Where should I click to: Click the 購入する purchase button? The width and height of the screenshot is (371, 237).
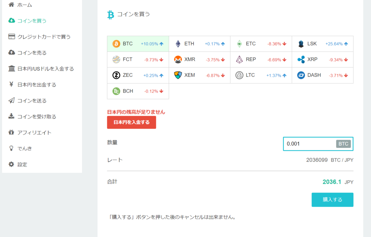(x=332, y=200)
